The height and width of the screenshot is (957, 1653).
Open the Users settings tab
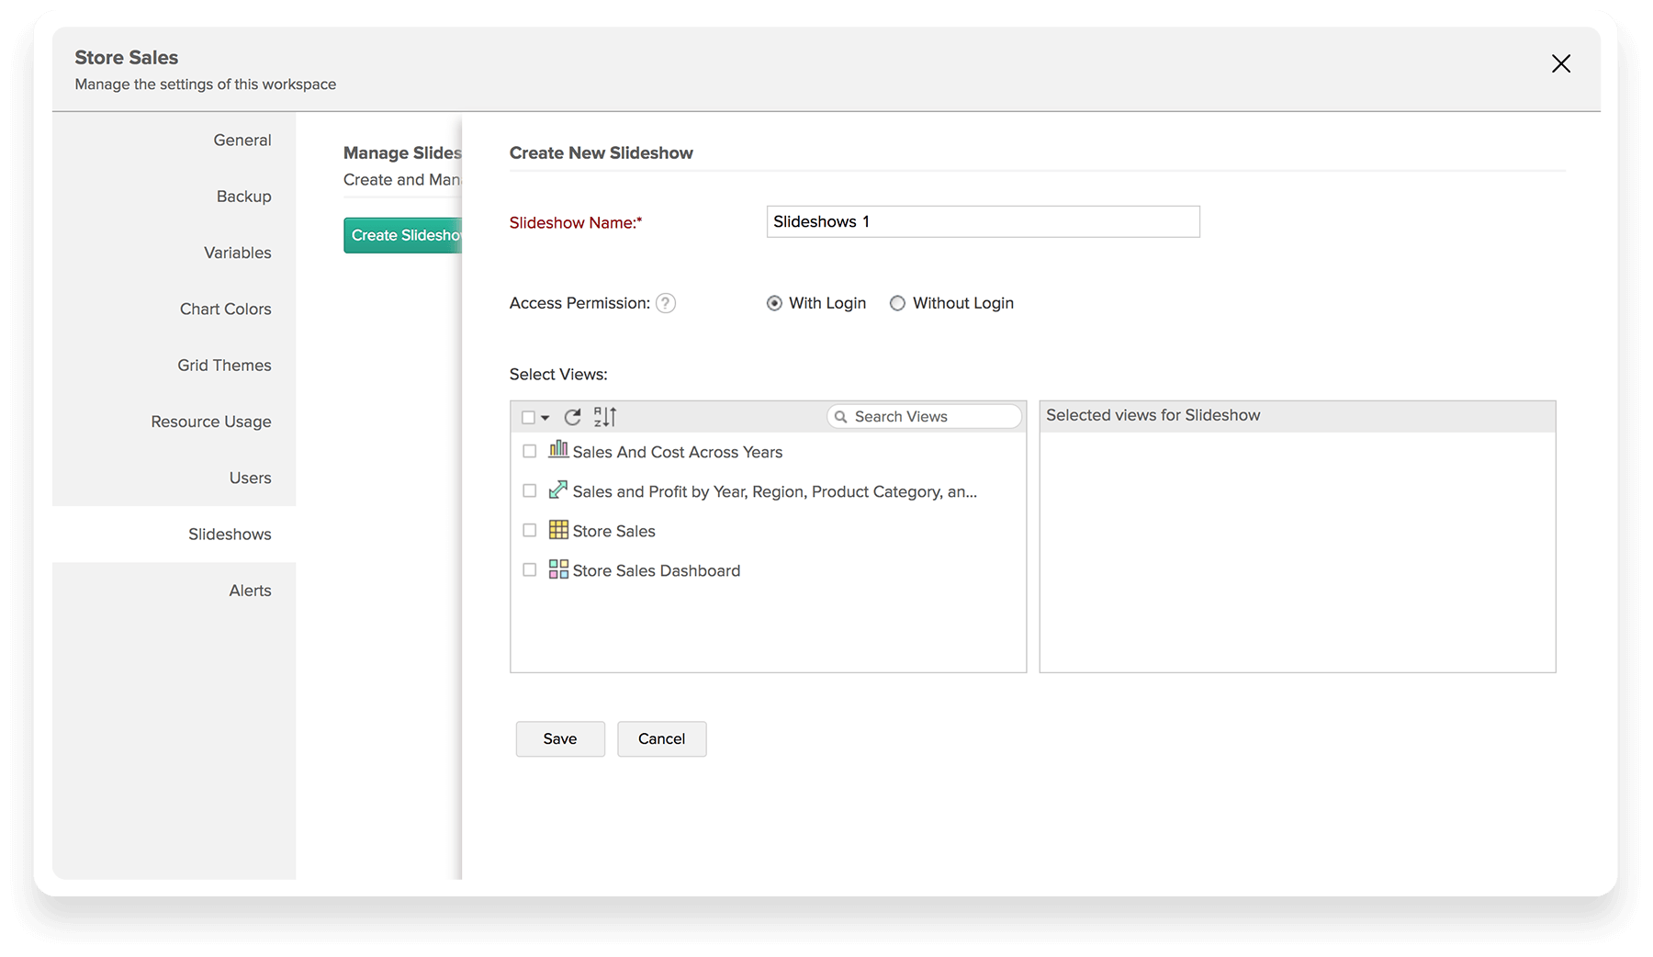(250, 478)
